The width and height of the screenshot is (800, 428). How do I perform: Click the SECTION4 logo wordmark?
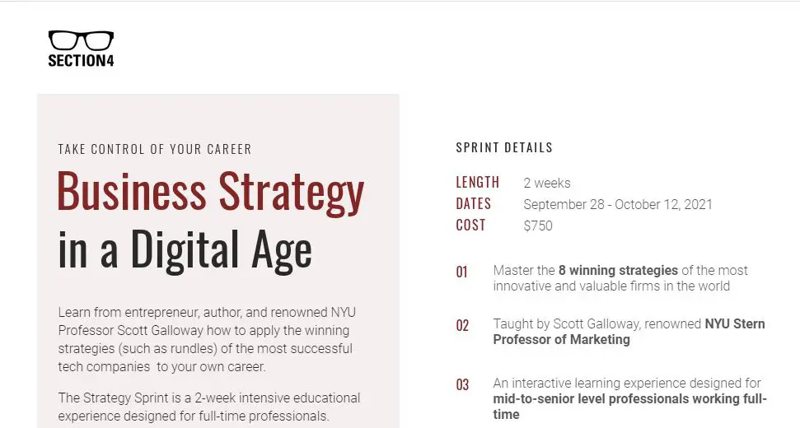(x=81, y=61)
